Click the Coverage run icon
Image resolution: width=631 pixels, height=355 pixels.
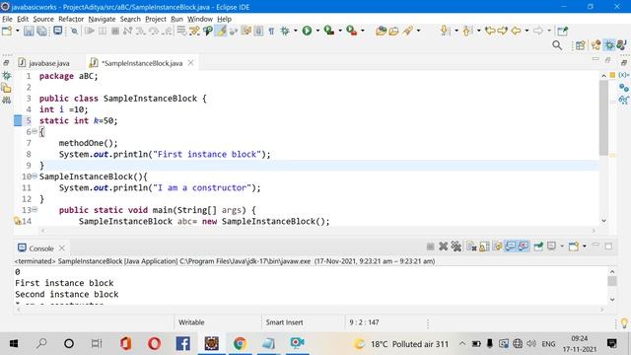point(329,31)
